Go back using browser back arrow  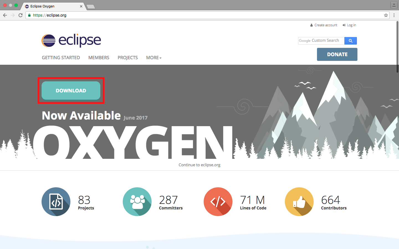(5, 15)
